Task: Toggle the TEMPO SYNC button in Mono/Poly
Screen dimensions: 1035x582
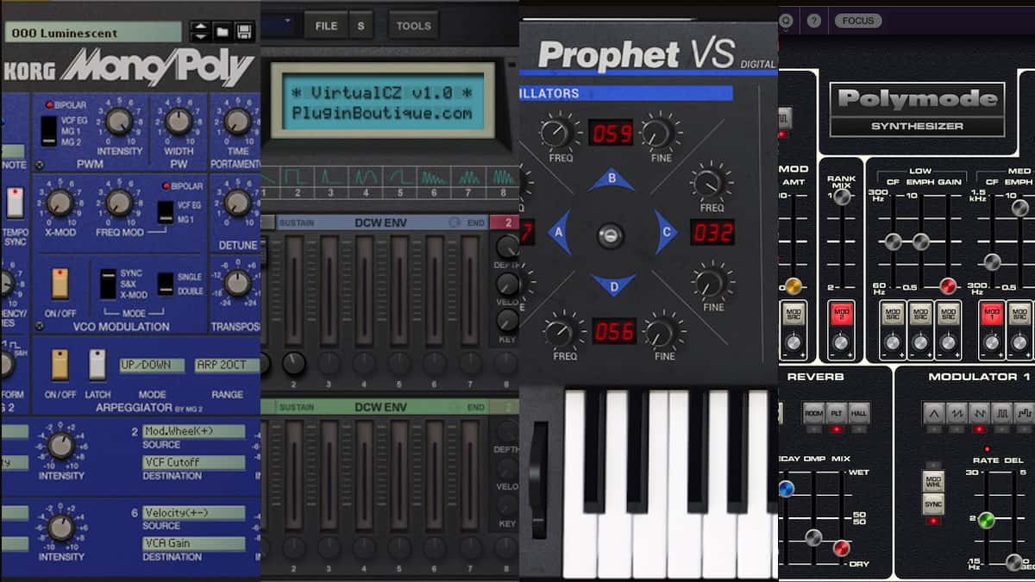Action: 15,203
